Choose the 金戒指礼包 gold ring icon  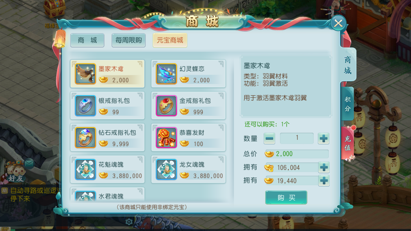click(x=166, y=106)
